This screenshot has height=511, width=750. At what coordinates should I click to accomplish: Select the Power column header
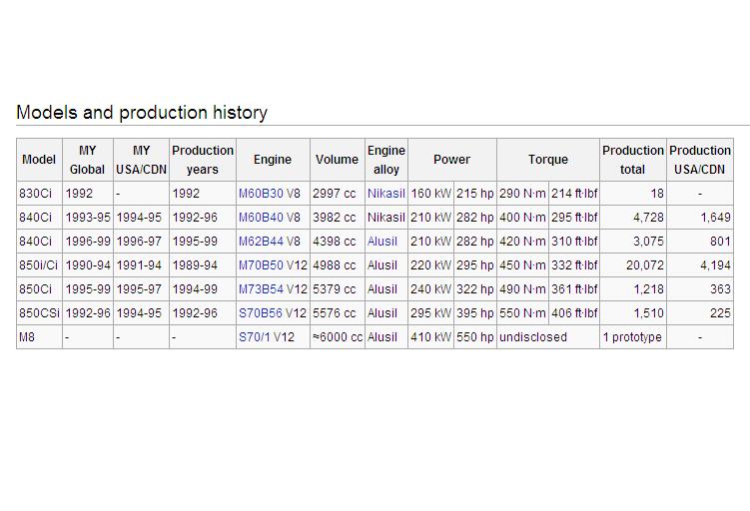451,160
